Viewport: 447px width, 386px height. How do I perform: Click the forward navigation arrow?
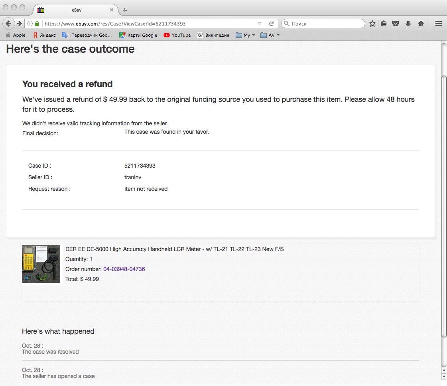[19, 24]
